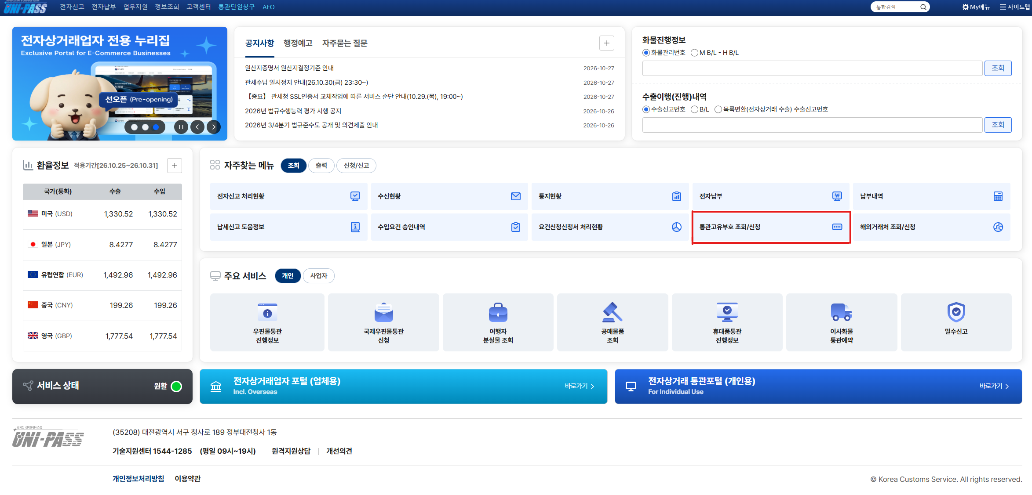
Task: Pause the banner slideshow
Action: [x=181, y=127]
